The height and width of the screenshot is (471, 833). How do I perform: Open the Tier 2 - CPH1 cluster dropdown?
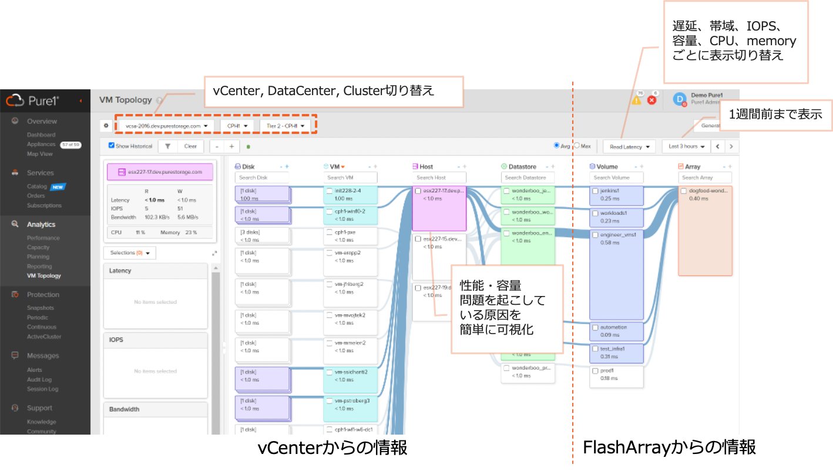click(x=285, y=126)
